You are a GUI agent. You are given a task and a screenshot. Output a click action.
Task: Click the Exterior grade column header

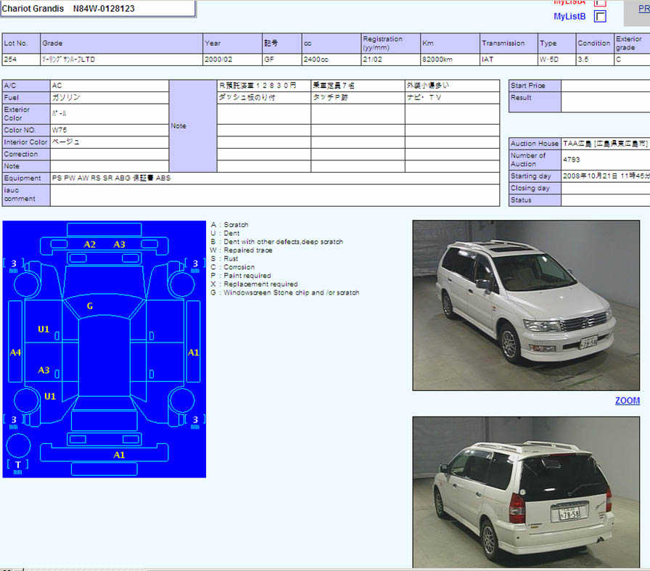pos(632,43)
